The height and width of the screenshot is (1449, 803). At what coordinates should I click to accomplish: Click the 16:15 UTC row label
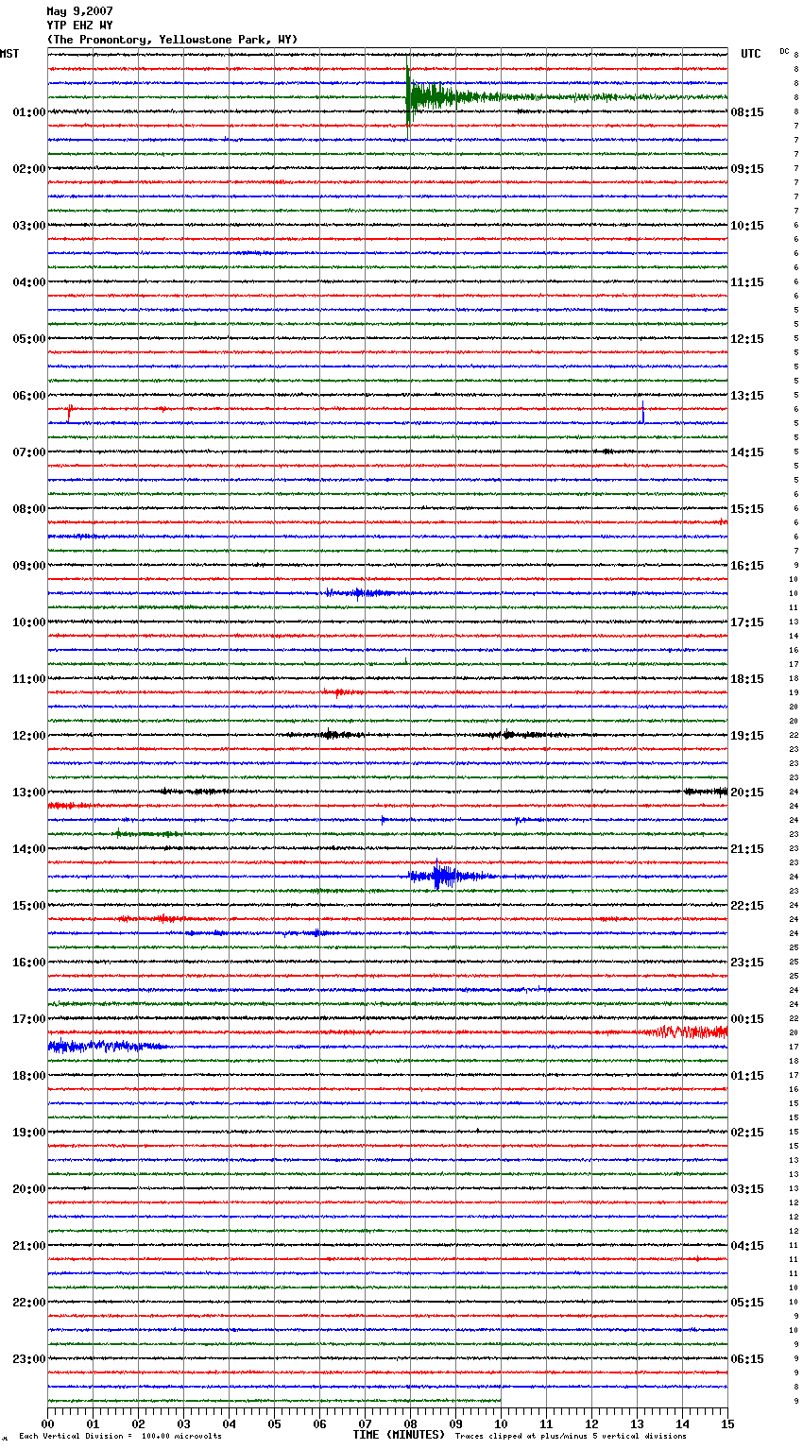click(747, 566)
